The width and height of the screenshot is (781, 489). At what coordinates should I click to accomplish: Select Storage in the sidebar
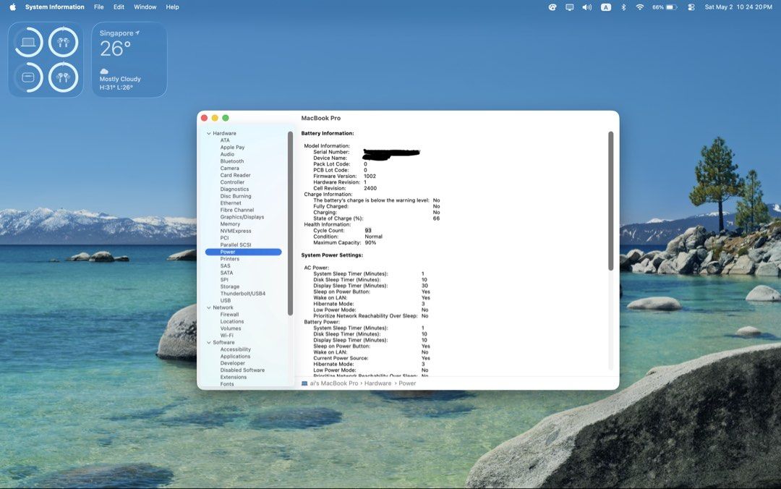tap(230, 287)
